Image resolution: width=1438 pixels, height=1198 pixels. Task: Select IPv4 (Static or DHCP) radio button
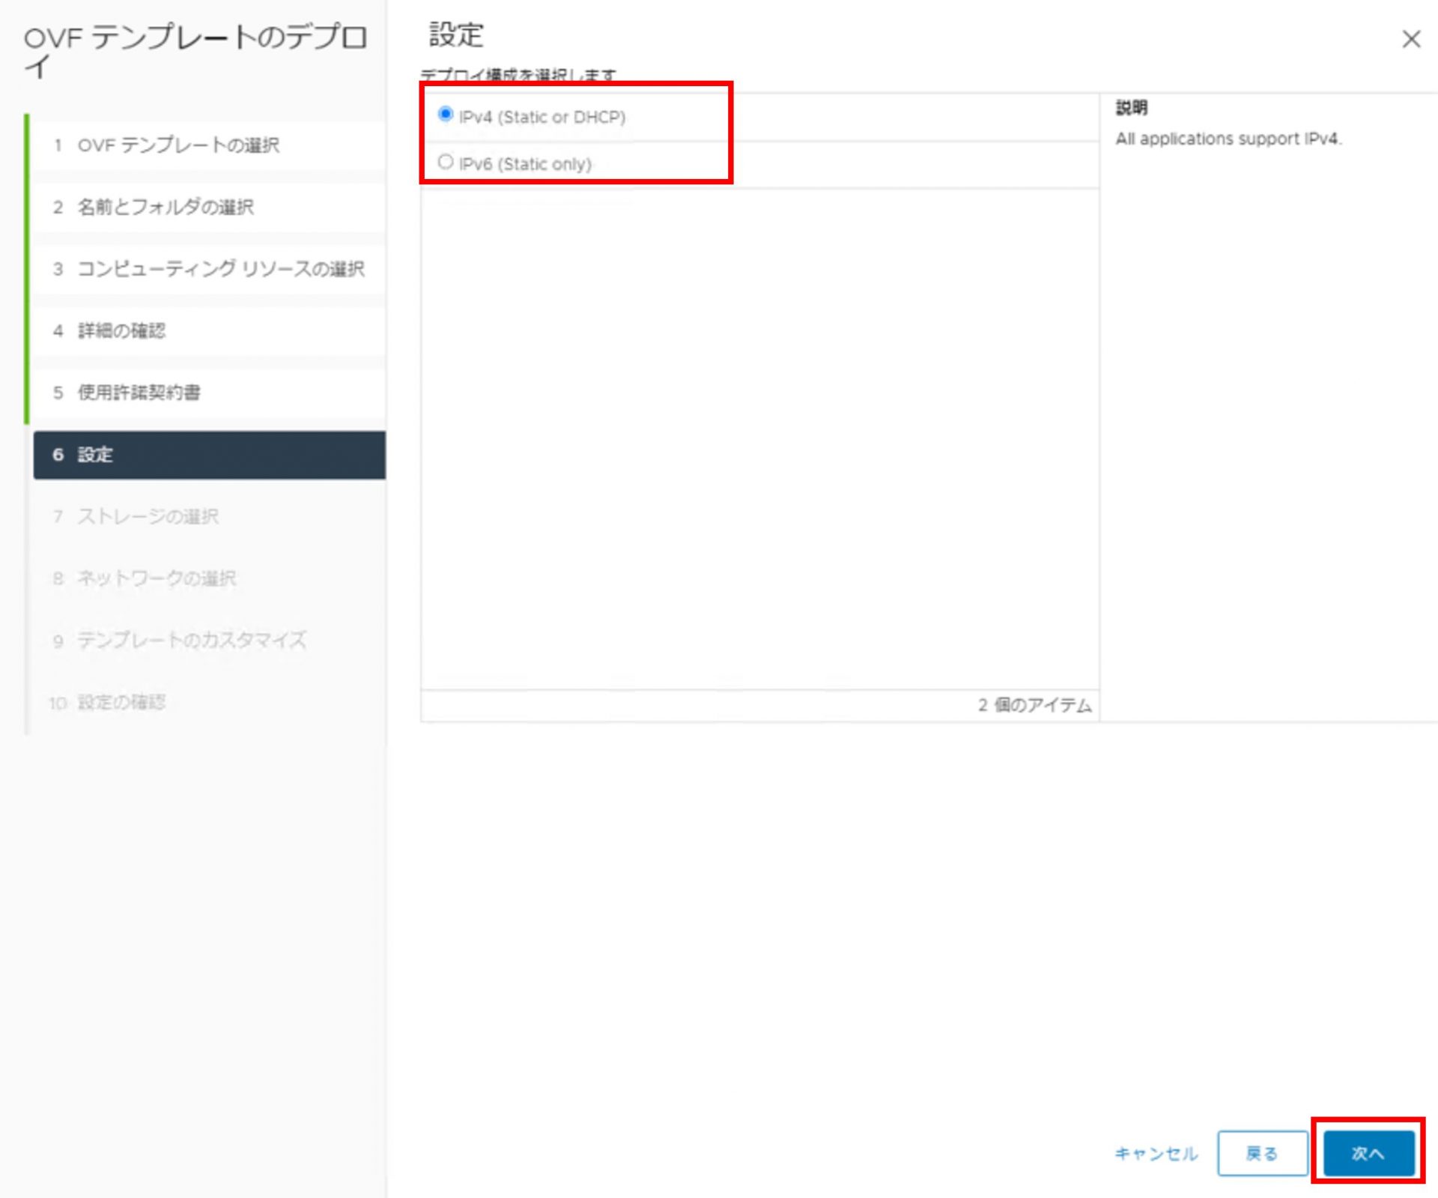tap(446, 115)
